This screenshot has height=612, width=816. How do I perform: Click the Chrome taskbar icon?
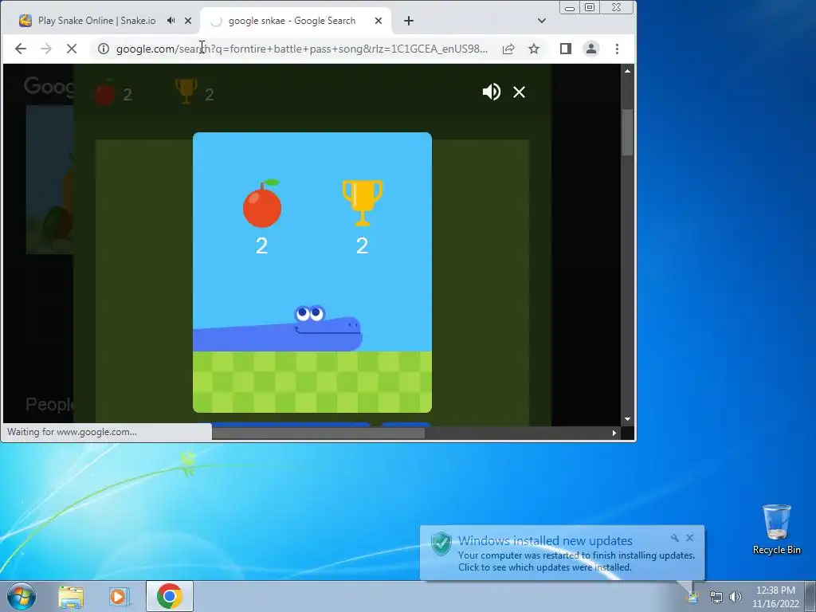(170, 596)
